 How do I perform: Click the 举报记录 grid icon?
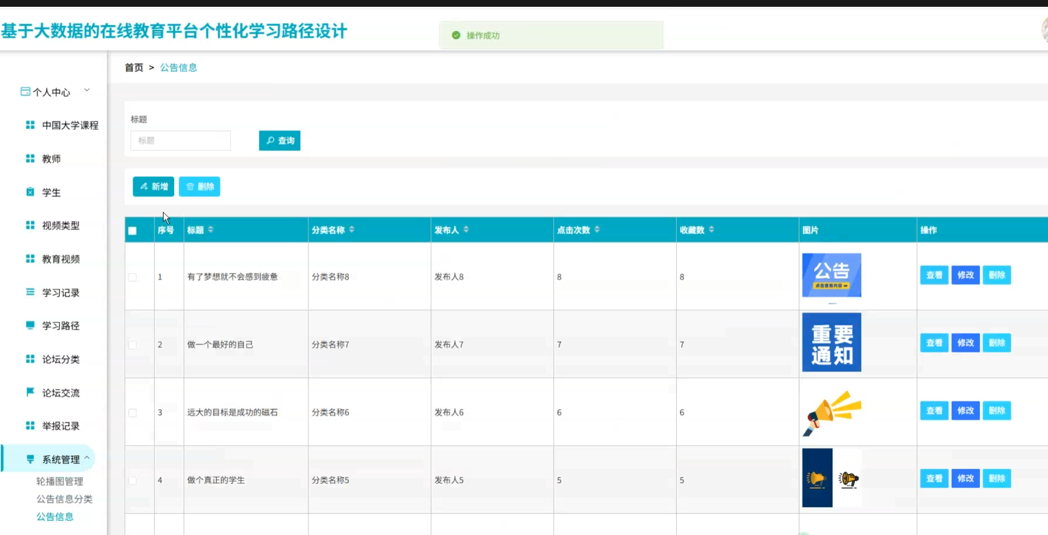[x=30, y=425]
